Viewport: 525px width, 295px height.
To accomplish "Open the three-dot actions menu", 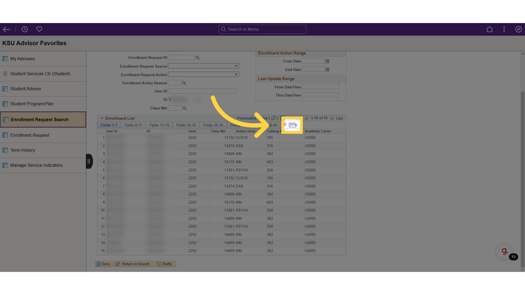I will tap(504, 29).
